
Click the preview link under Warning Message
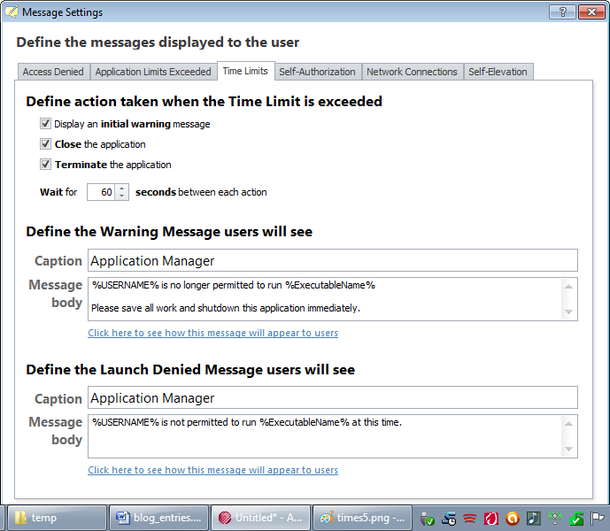[212, 334]
